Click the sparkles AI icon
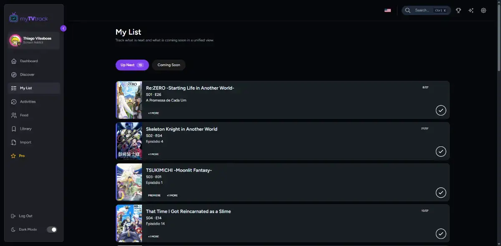The width and height of the screenshot is (501, 246). point(471,10)
